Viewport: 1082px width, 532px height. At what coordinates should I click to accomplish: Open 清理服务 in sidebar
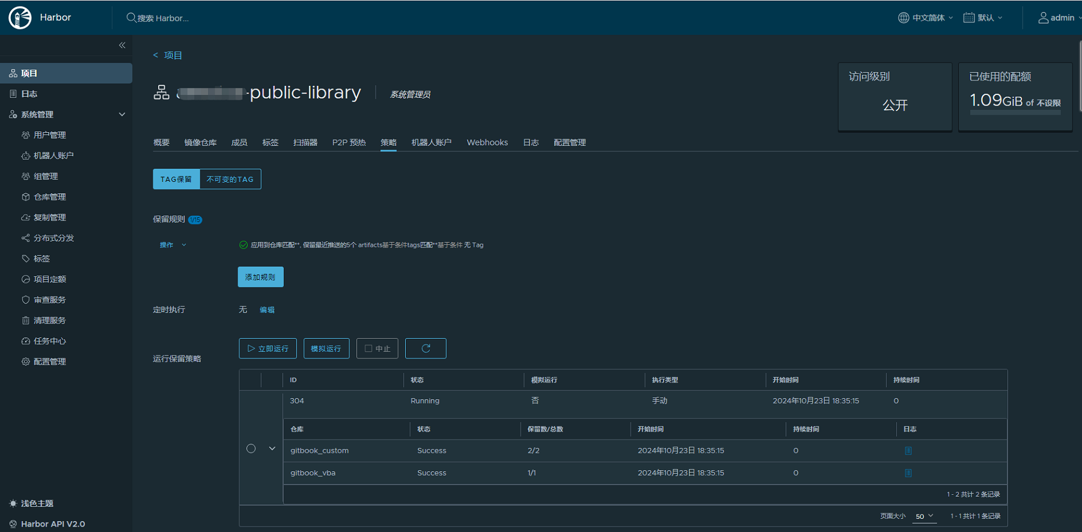[x=50, y=320]
